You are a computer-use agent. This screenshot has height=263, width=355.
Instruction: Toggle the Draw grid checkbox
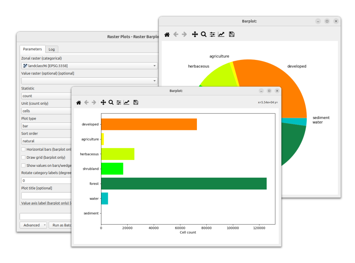[x=23, y=157]
